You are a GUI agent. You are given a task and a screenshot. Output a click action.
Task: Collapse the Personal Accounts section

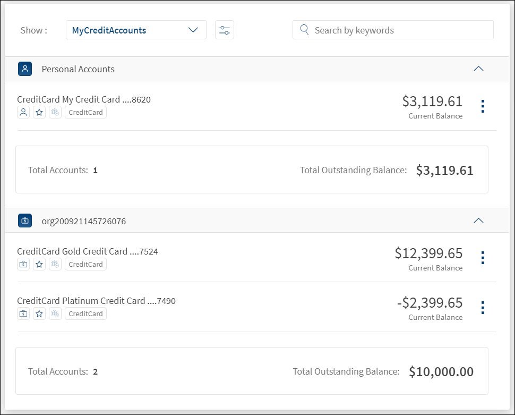tap(478, 69)
